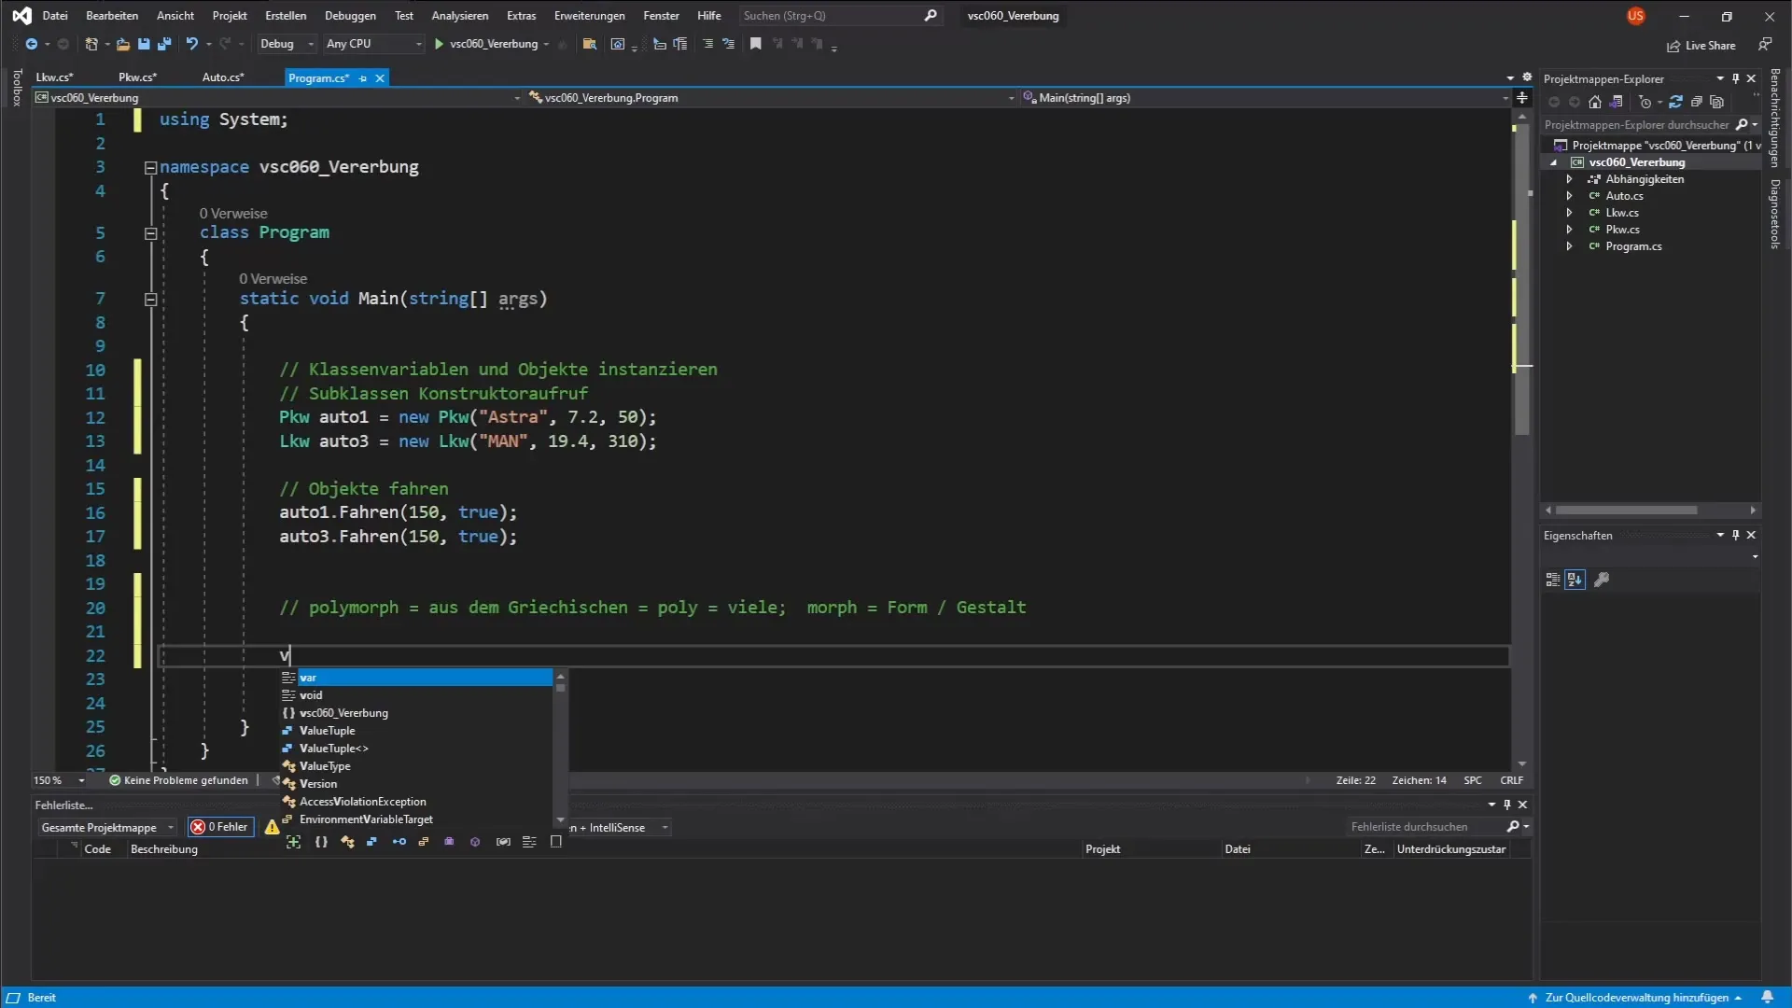The height and width of the screenshot is (1008, 1792).
Task: Toggle the snippets filter in IntelliSense popup
Action: [556, 842]
